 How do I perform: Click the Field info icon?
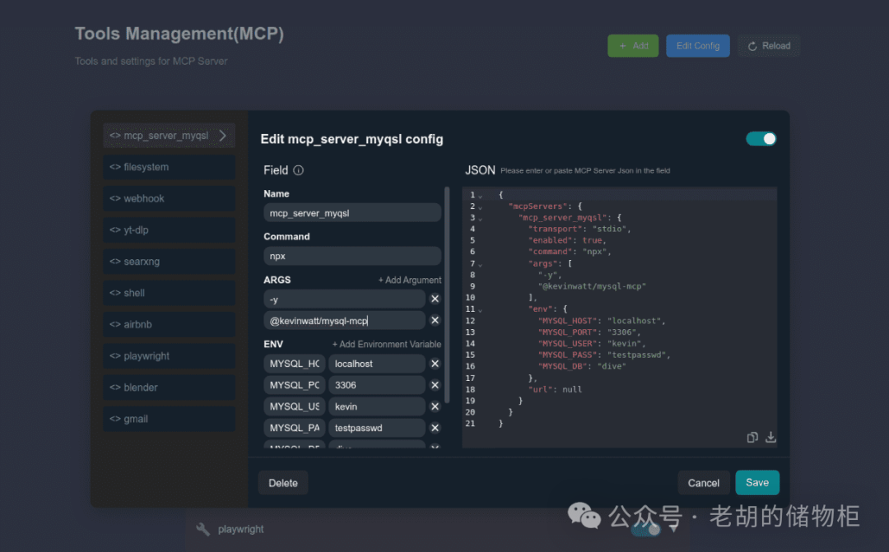coord(298,170)
